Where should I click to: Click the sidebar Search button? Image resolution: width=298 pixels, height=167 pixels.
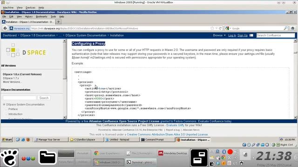(44, 98)
